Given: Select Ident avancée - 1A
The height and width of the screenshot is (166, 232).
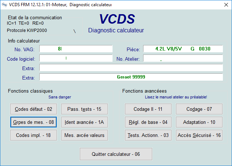Looking at the screenshot, I should pyautogui.click(x=83, y=122).
